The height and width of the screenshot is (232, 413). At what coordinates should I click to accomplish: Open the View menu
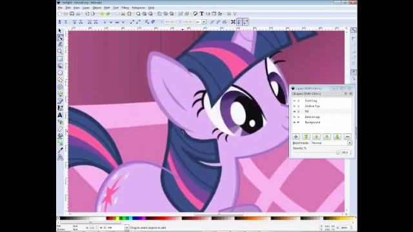[x=76, y=8]
